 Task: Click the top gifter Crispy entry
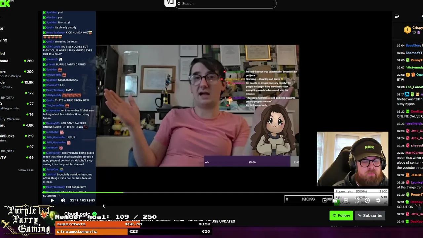point(413,30)
